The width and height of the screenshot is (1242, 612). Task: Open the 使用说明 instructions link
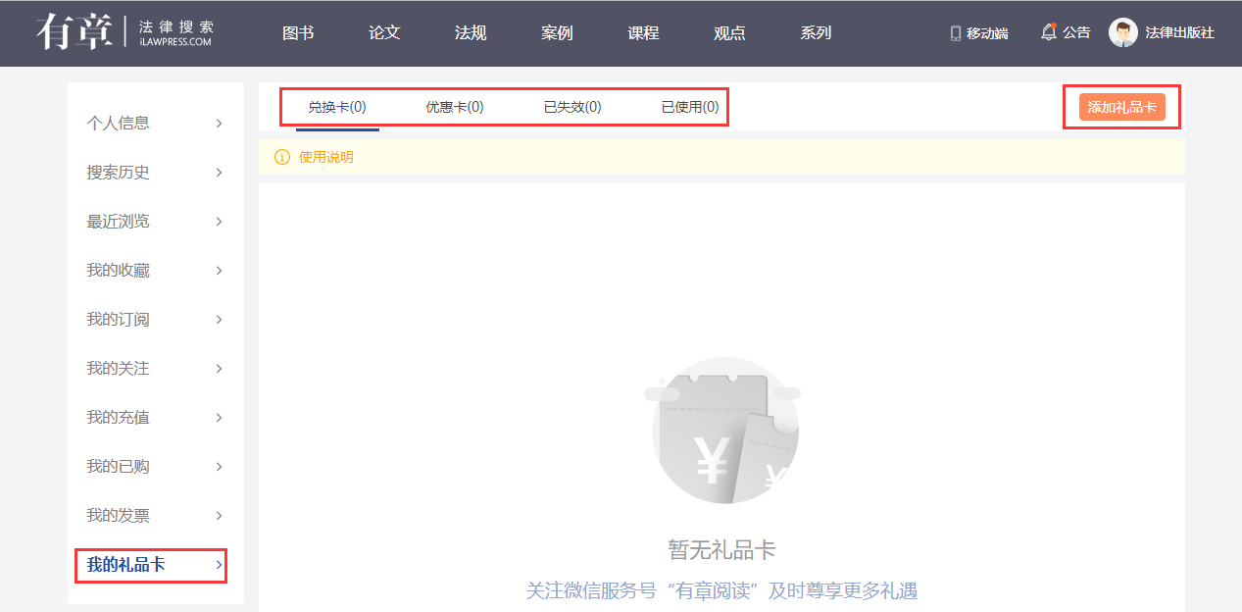325,157
